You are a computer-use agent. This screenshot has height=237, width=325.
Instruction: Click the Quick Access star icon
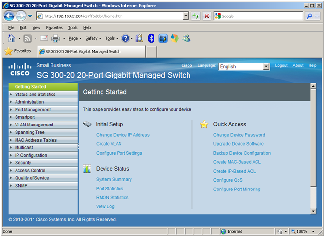click(204, 124)
